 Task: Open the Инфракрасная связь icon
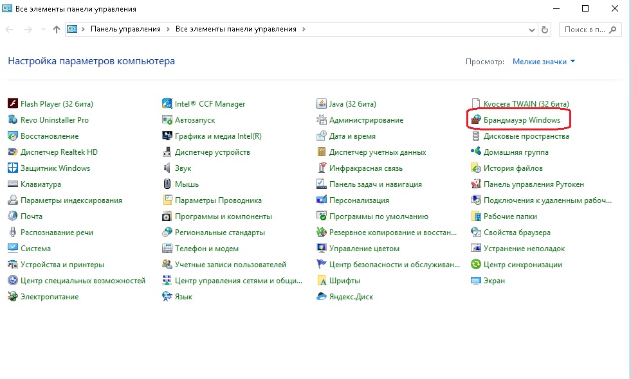point(322,168)
